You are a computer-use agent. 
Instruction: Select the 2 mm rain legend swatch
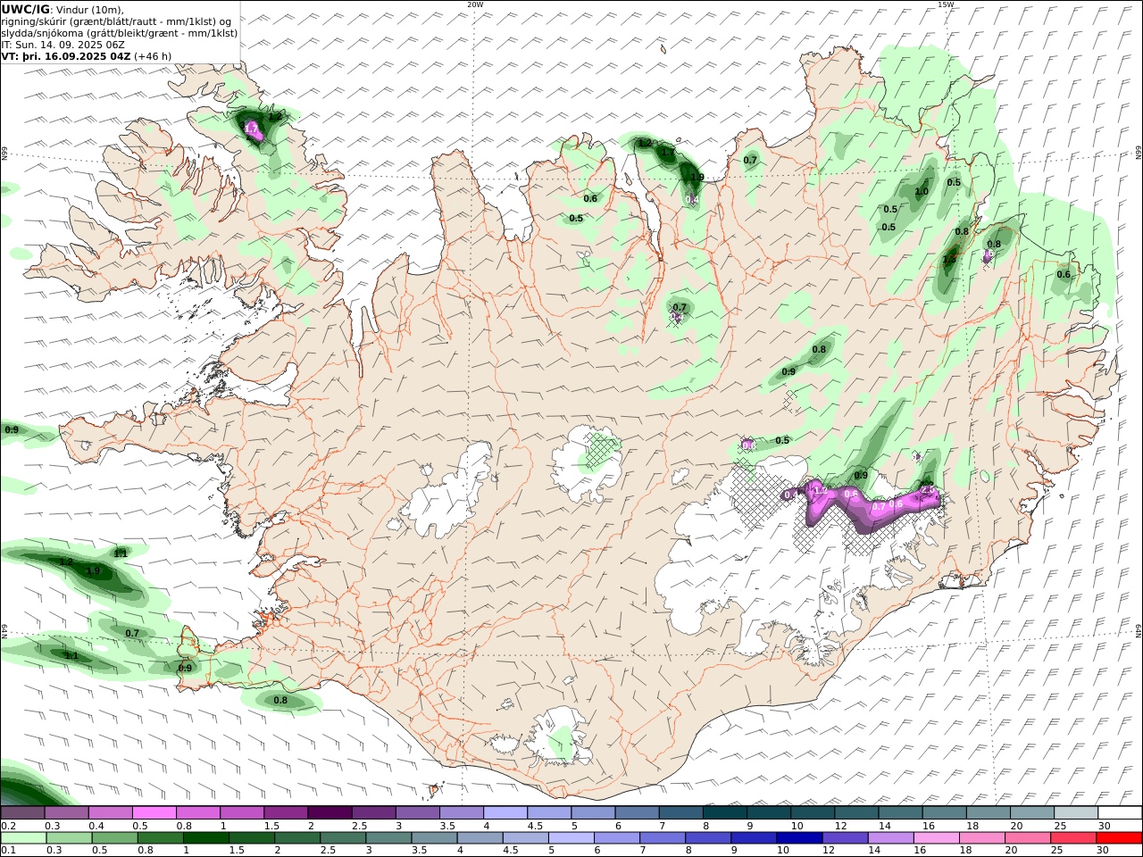[x=296, y=838]
